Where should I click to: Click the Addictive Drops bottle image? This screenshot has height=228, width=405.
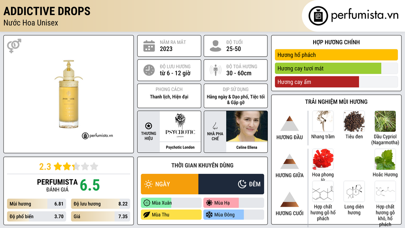point(68,94)
